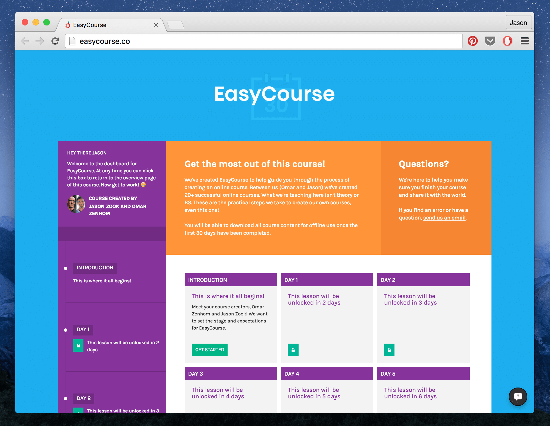Click the EasyCourse header logo

coord(274,94)
